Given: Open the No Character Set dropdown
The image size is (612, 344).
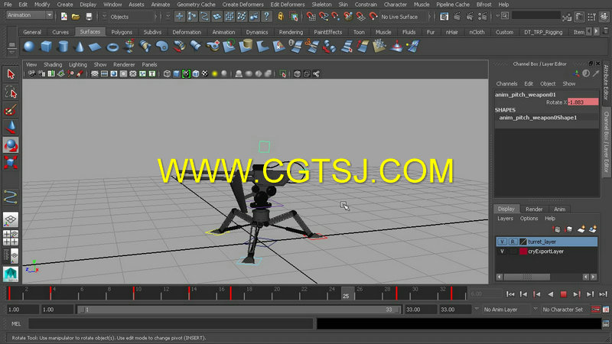Looking at the screenshot, I should (565, 310).
